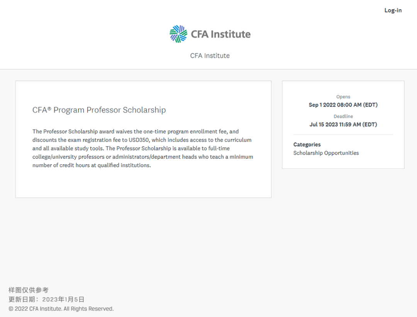
Task: Click the registered trademark symbol after CFA
Action: [x=49, y=108]
